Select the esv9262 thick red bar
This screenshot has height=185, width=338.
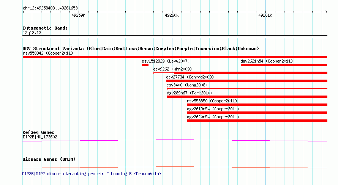click(x=251, y=73)
